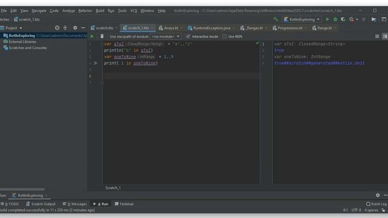Open the Help menu
The width and height of the screenshot is (388, 218).
pos(162,11)
